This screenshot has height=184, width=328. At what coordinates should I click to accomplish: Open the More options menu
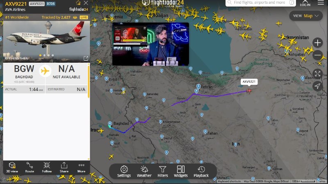pyautogui.click(x=81, y=168)
